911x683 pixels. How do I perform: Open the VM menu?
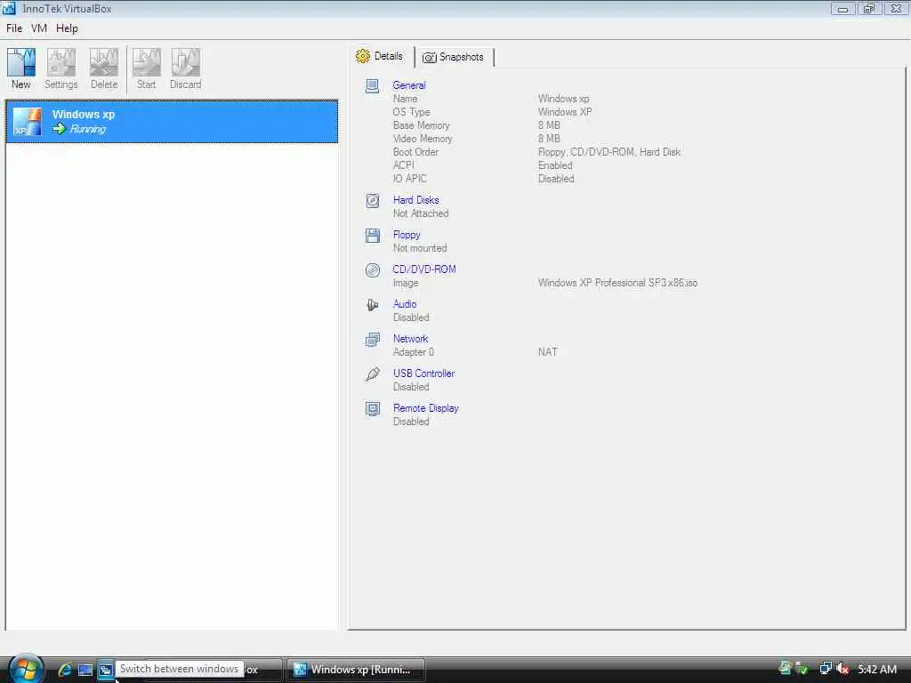coord(39,28)
